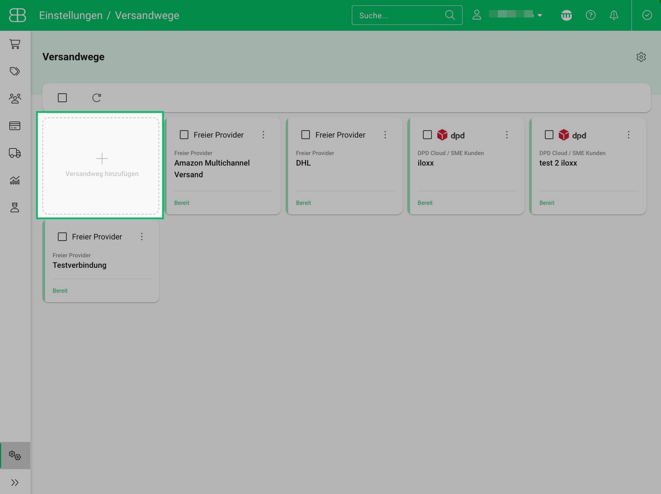Open the Amazon Multichannel Versand title

tap(212, 169)
